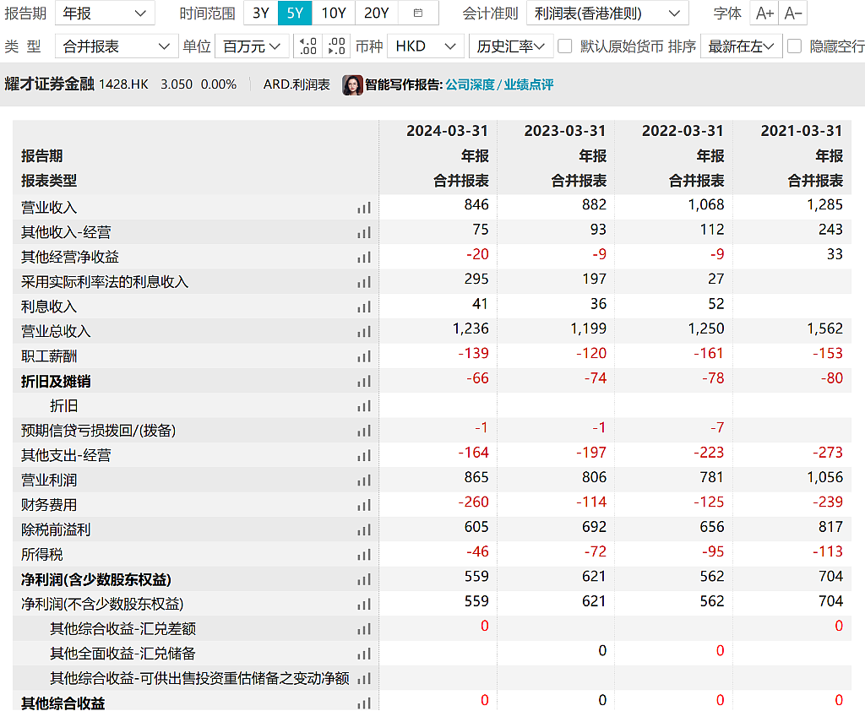Select the 20Y time range tab

[x=376, y=13]
